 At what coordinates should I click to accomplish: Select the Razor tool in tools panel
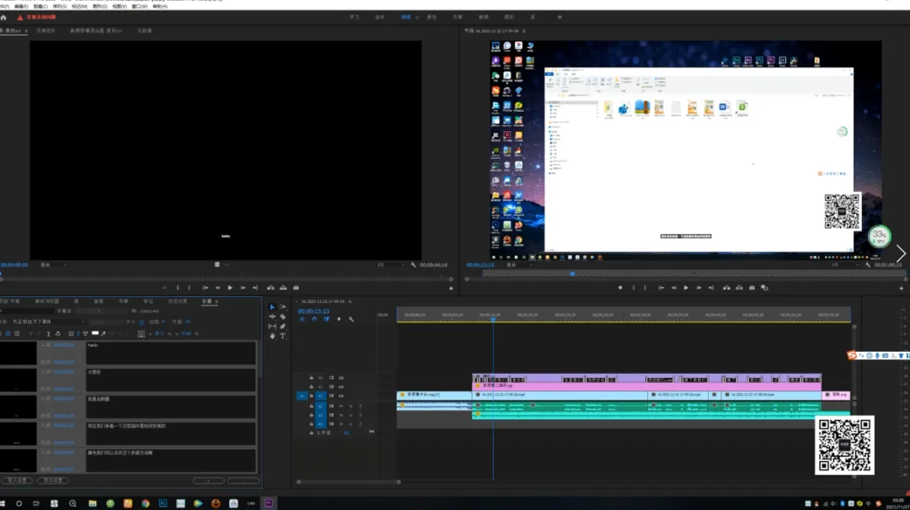(x=282, y=316)
